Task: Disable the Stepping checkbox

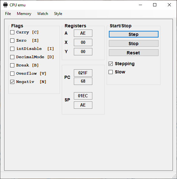Action: click(x=110, y=64)
